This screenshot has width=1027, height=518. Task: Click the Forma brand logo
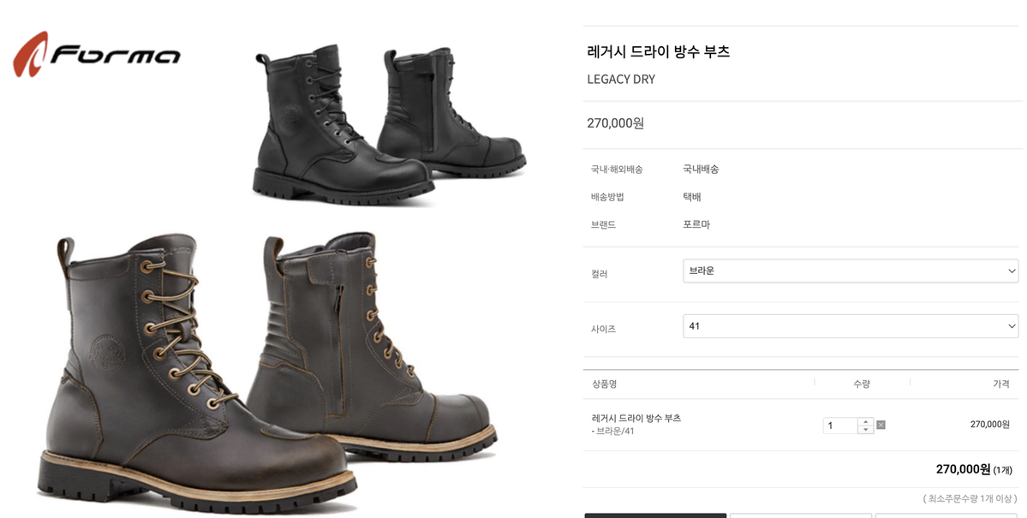(96, 54)
